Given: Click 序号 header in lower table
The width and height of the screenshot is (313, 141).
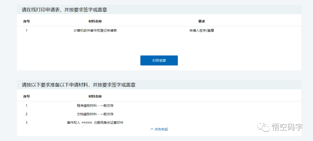Looking at the screenshot, I should tap(26, 97).
